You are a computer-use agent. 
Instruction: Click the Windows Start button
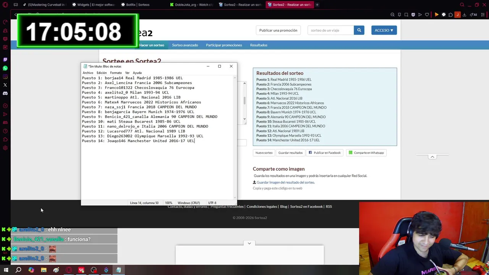pyautogui.click(x=6, y=270)
